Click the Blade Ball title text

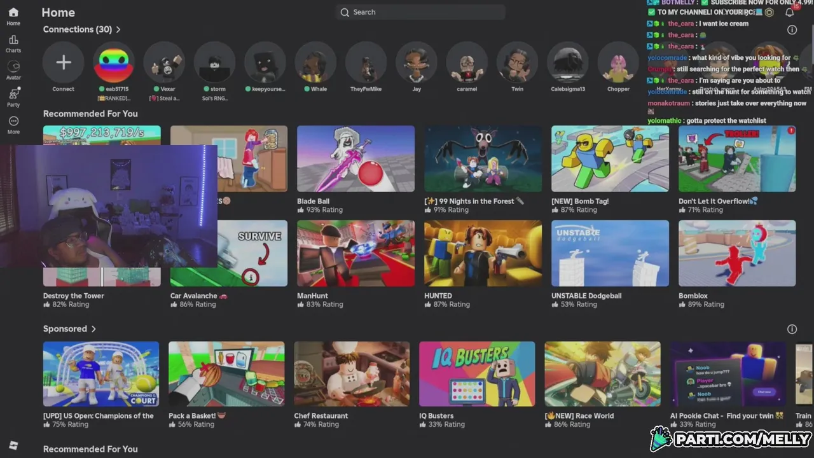click(313, 201)
